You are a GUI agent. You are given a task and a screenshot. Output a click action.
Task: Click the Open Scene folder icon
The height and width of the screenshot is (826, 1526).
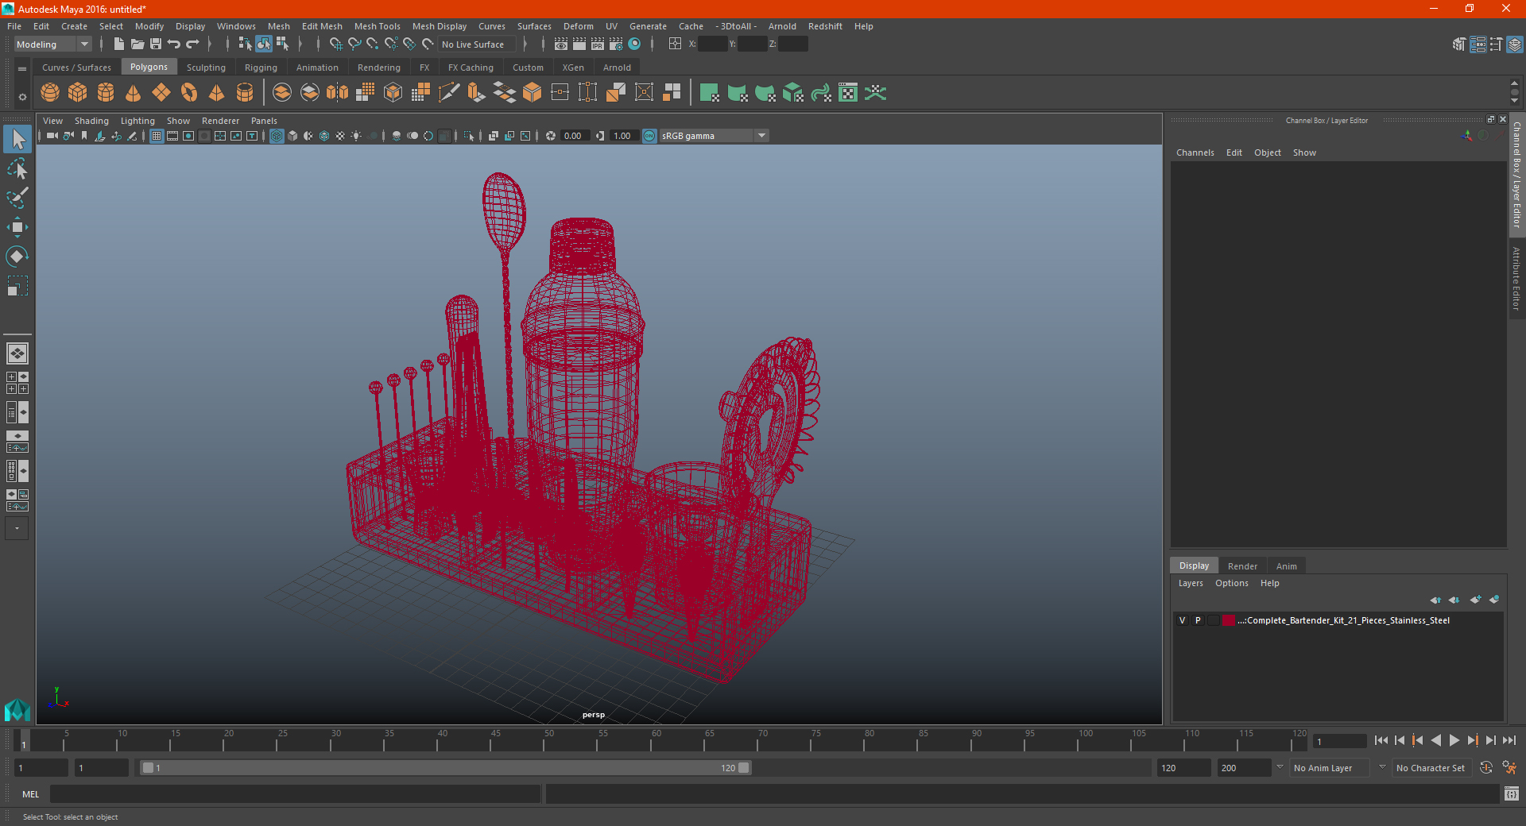137,44
